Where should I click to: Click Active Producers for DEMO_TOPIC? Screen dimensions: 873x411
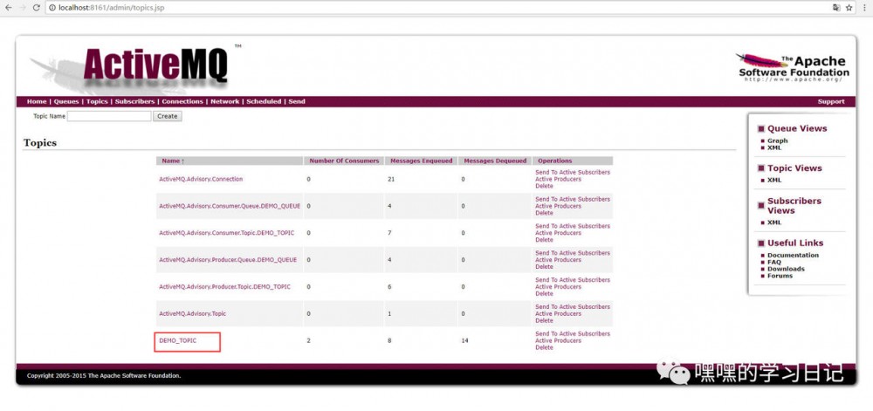click(559, 340)
